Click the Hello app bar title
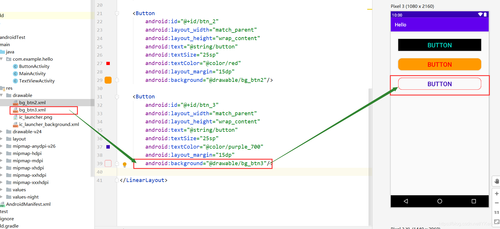Screen dimensions: 500x229 (x=400, y=25)
